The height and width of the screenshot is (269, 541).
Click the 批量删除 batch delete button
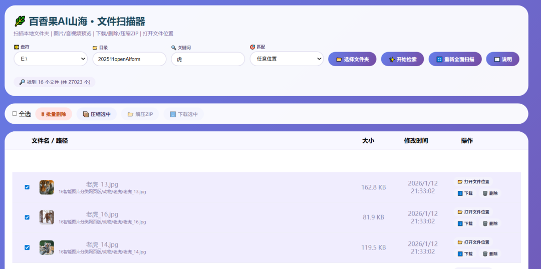click(x=54, y=114)
